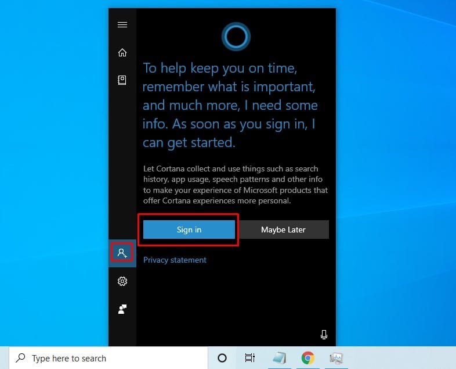Open the Cortana hamburger menu
Viewport: 456px width, 369px height.
122,25
